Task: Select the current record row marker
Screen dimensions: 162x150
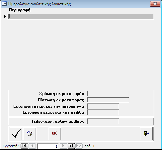Action: (x=4, y=17)
